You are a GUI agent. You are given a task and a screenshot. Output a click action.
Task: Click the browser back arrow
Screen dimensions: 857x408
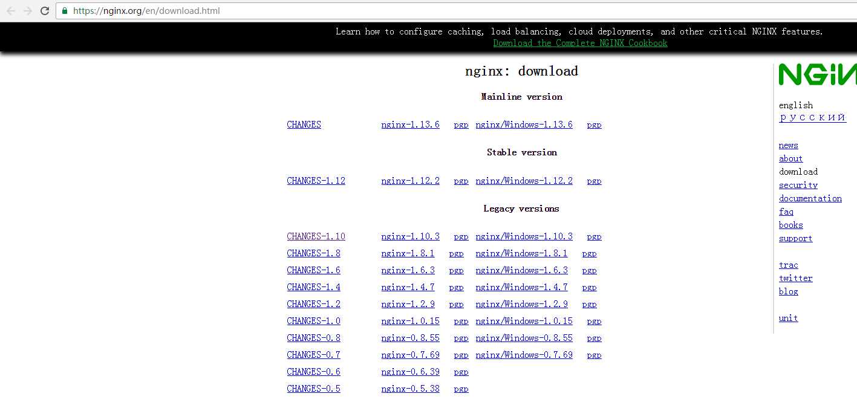11,11
